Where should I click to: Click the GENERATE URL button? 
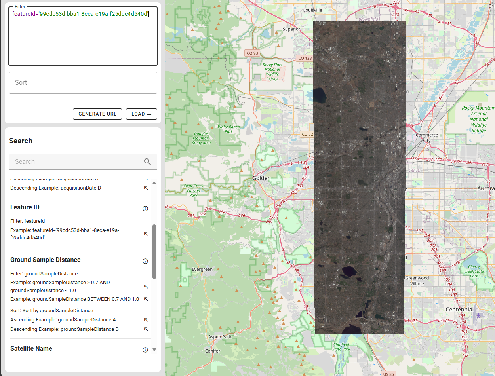pyautogui.click(x=97, y=114)
